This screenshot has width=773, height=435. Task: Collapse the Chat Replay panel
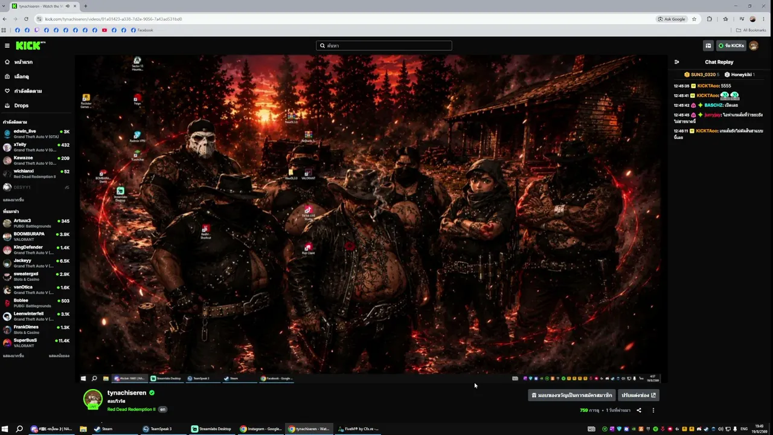pos(677,62)
